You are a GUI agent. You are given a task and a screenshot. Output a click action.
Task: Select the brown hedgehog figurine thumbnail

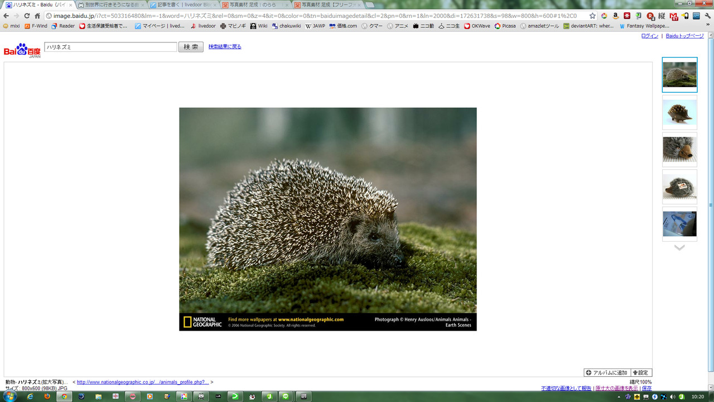click(679, 112)
